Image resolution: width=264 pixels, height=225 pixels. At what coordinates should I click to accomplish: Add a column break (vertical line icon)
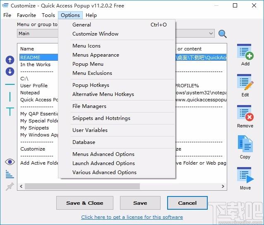click(x=10, y=97)
